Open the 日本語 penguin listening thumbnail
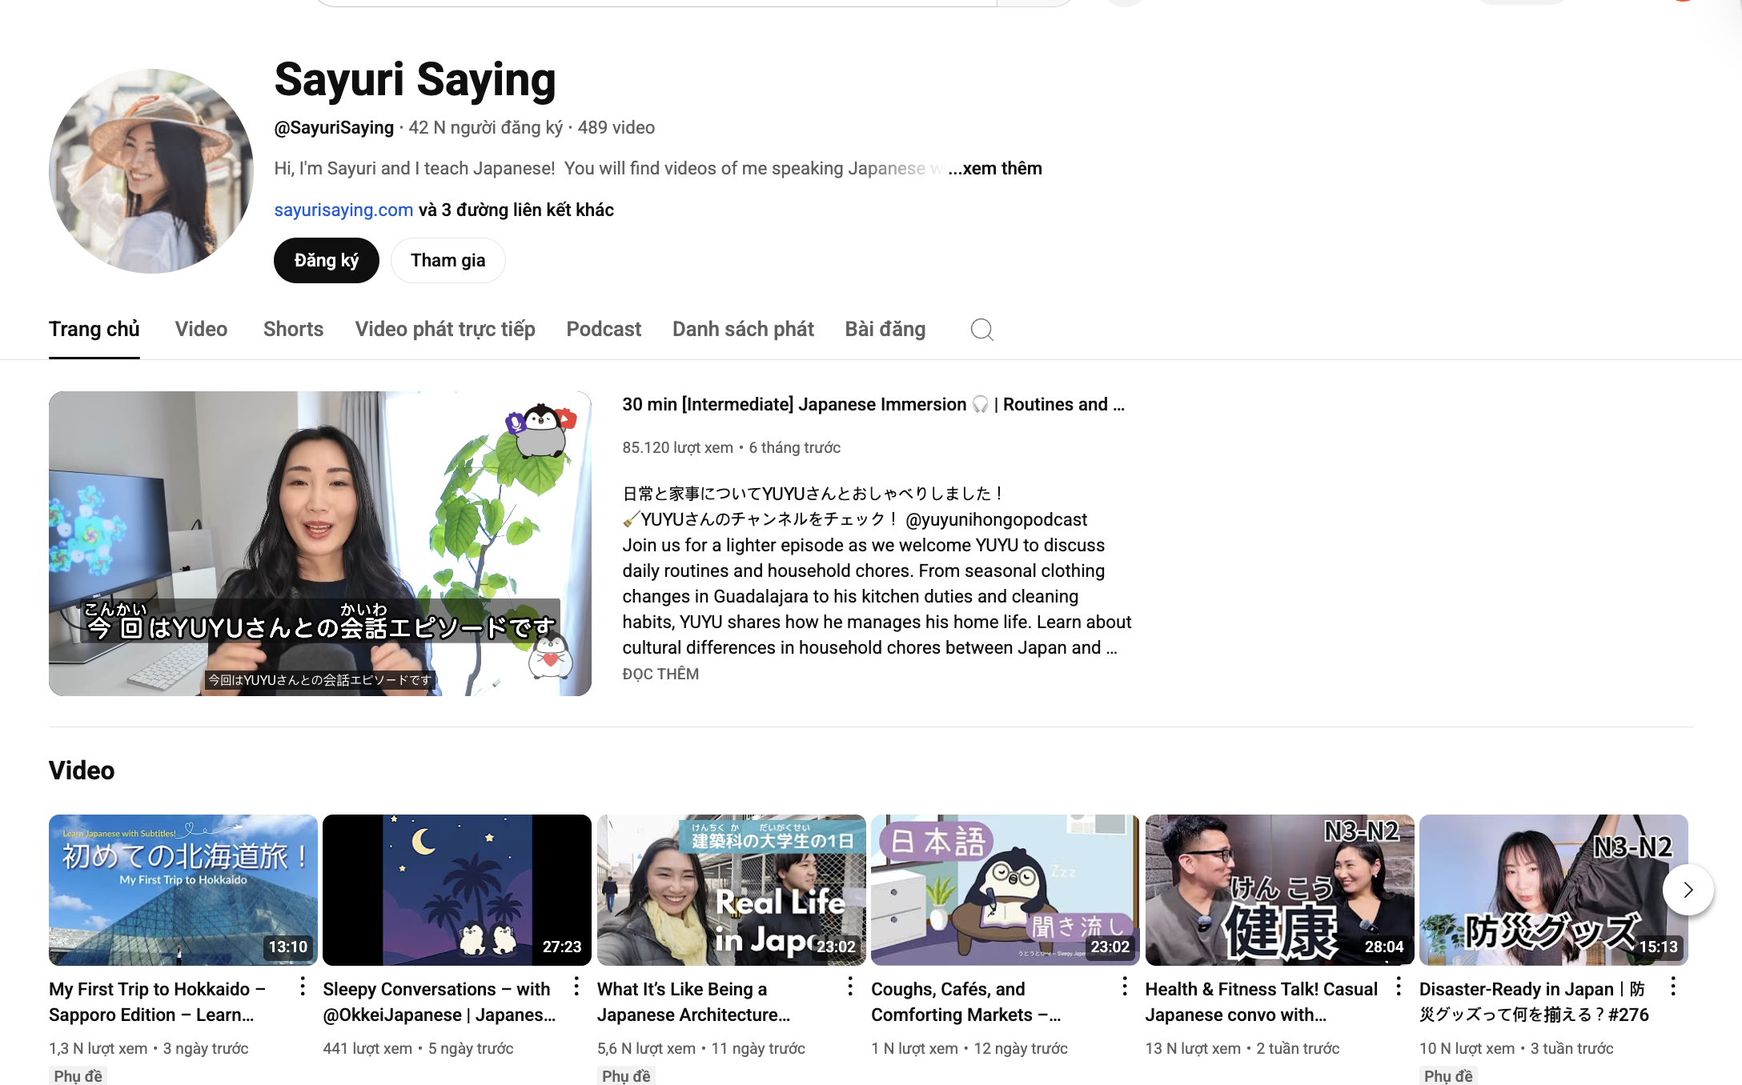This screenshot has height=1085, width=1742. [x=1005, y=890]
